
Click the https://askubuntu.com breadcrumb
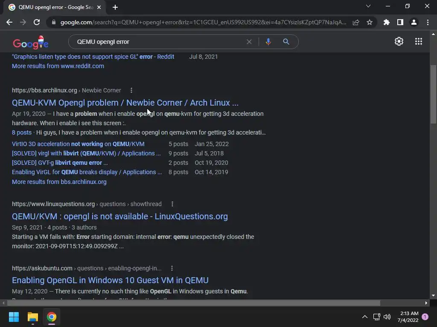[42, 268]
